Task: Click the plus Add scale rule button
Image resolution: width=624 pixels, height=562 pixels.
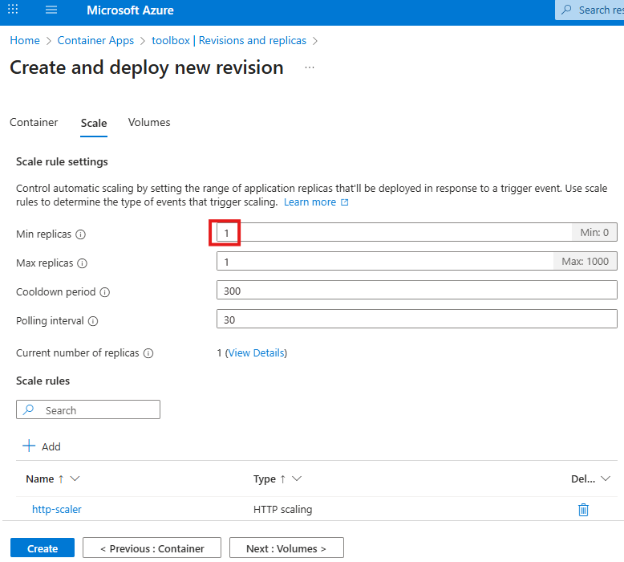Action: pyautogui.click(x=42, y=446)
